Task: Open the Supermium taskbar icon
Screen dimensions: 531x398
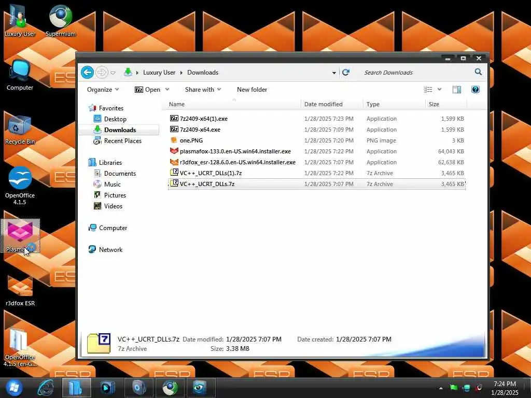Action: (x=170, y=388)
